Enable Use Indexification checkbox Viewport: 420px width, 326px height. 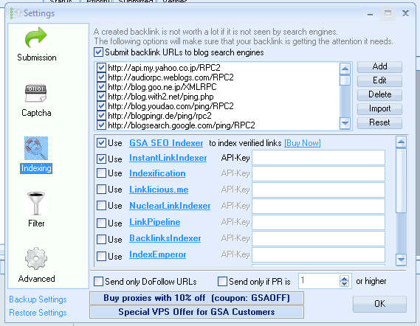point(101,173)
